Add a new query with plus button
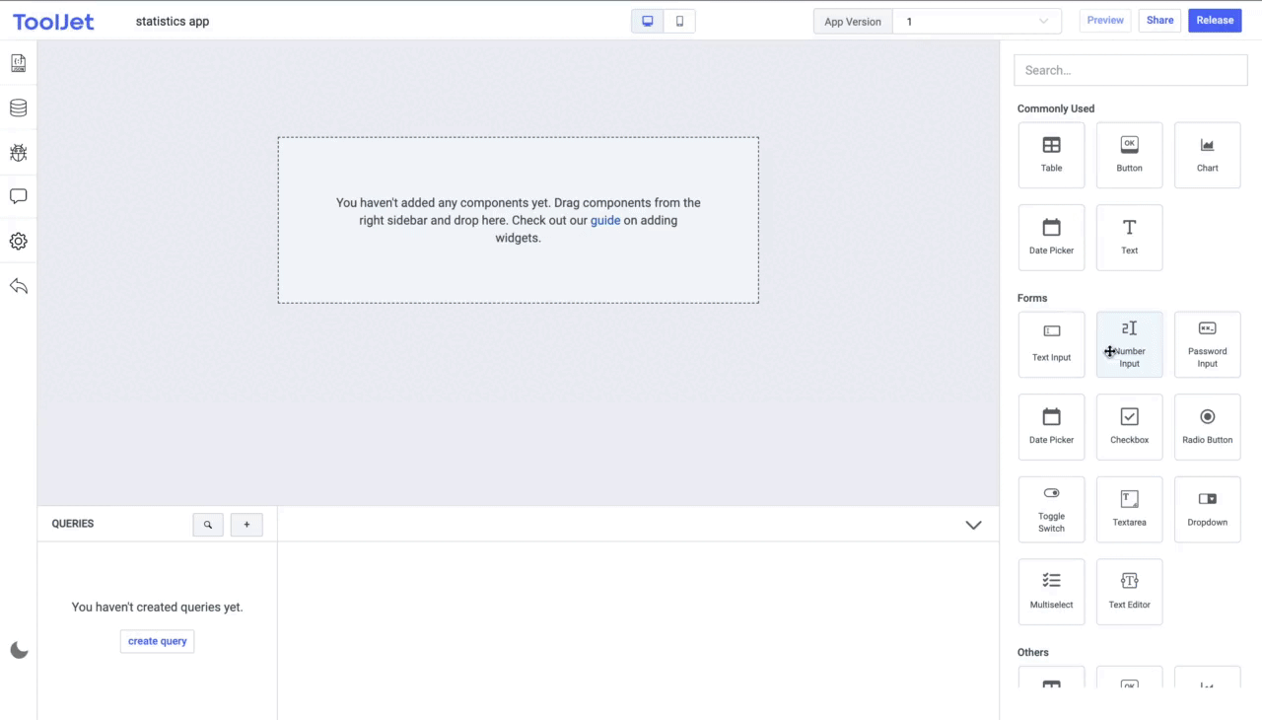Viewport: 1262px width, 720px height. pos(246,525)
